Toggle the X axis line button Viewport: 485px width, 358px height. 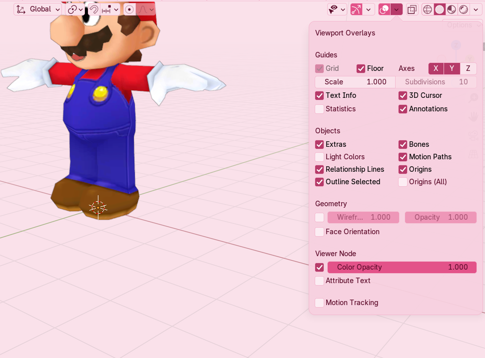[436, 68]
